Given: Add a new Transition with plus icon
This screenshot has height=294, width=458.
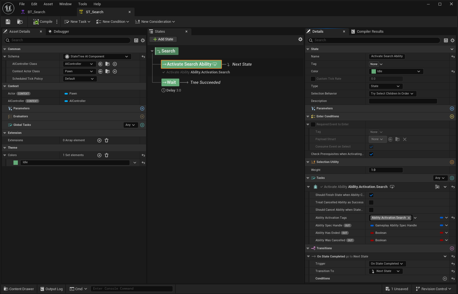Looking at the screenshot, I should tap(452, 248).
